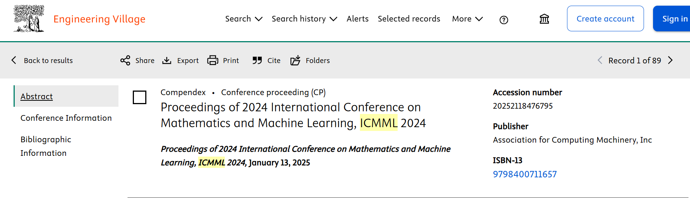Open the ISBN-13 9798400711657 link
Viewport: 690px width, 203px height.
click(525, 174)
